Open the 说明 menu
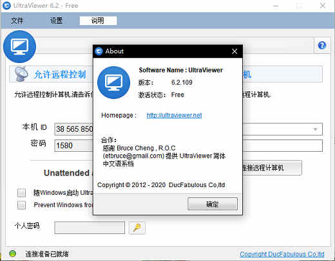This screenshot has height=261, width=335. pyautogui.click(x=98, y=21)
